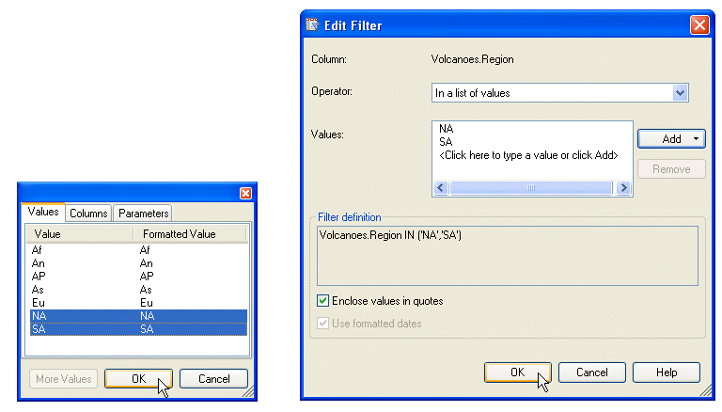The width and height of the screenshot is (722, 412).
Task: Sort by the Formatted Value column header
Action: [x=180, y=234]
